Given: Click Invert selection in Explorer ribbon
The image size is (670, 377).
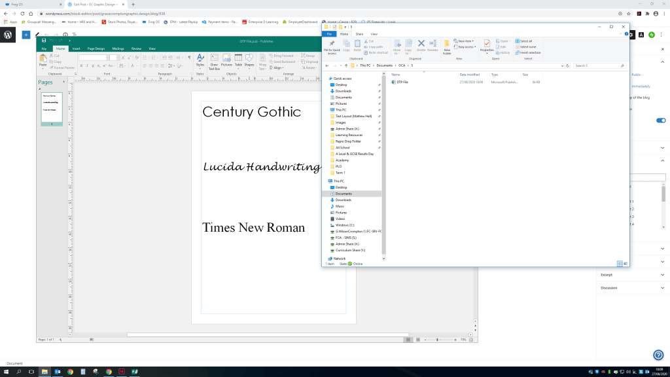Looking at the screenshot, I should (527, 52).
